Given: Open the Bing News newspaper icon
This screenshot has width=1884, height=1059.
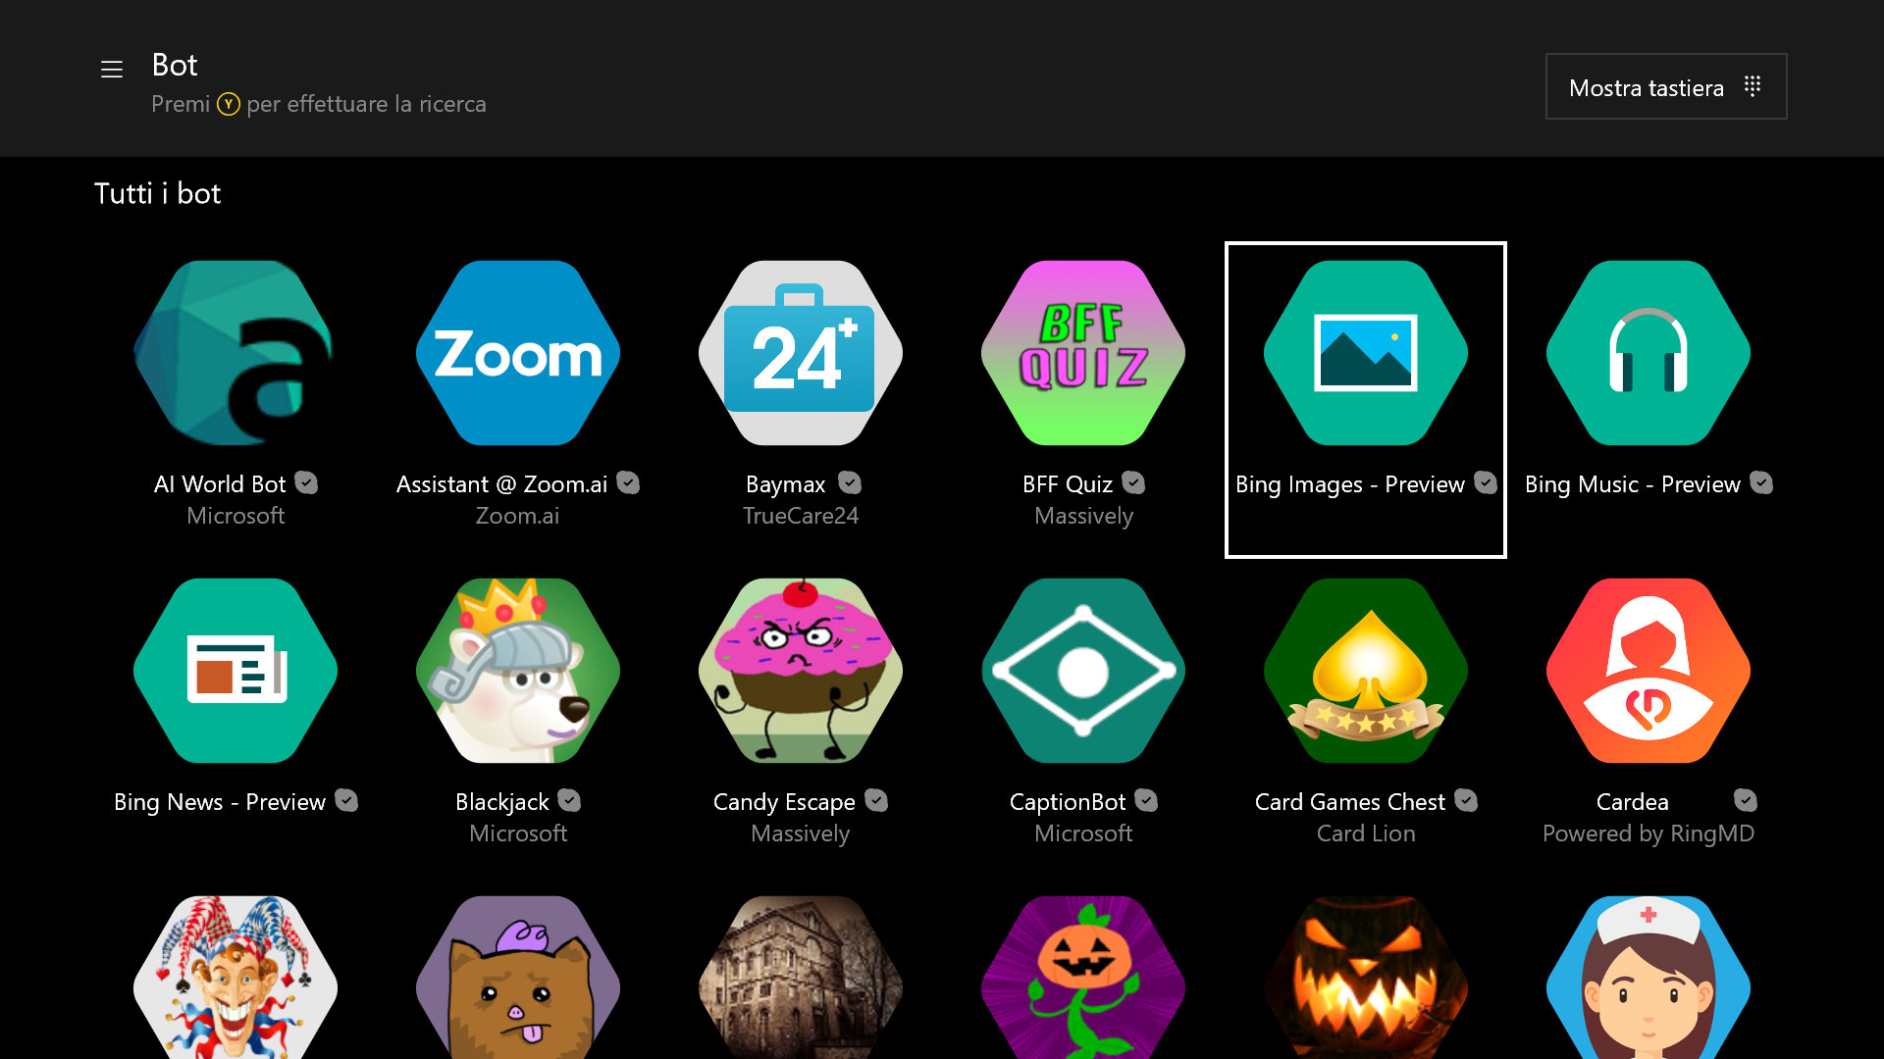Looking at the screenshot, I should (x=235, y=671).
